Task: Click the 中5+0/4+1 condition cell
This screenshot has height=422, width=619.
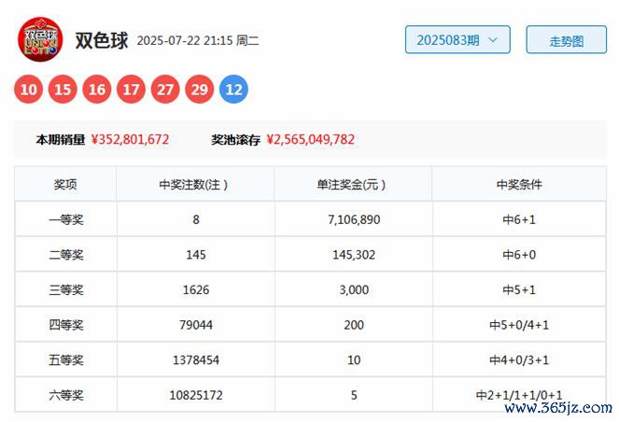Action: point(519,325)
